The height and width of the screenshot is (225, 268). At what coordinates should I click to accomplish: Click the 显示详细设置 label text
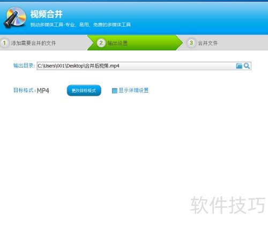pyautogui.click(x=133, y=91)
